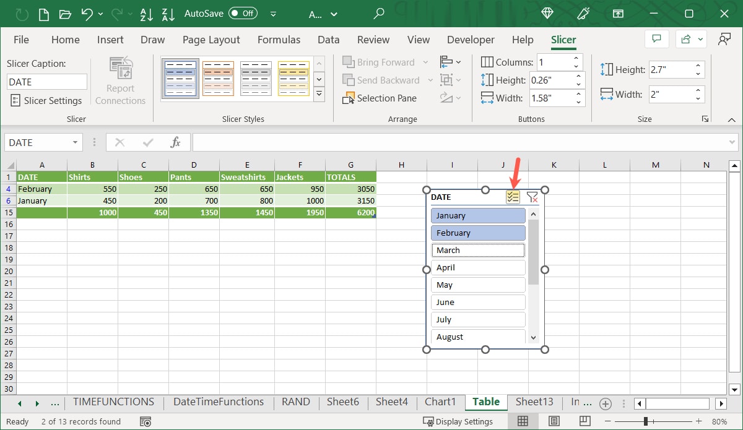743x430 pixels.
Task: Click the Open file folder icon
Action: [64, 14]
